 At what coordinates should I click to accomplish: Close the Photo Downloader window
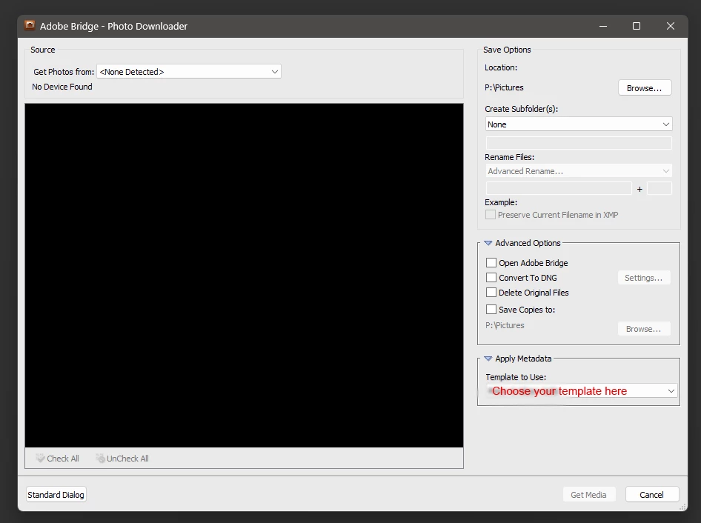pos(671,26)
